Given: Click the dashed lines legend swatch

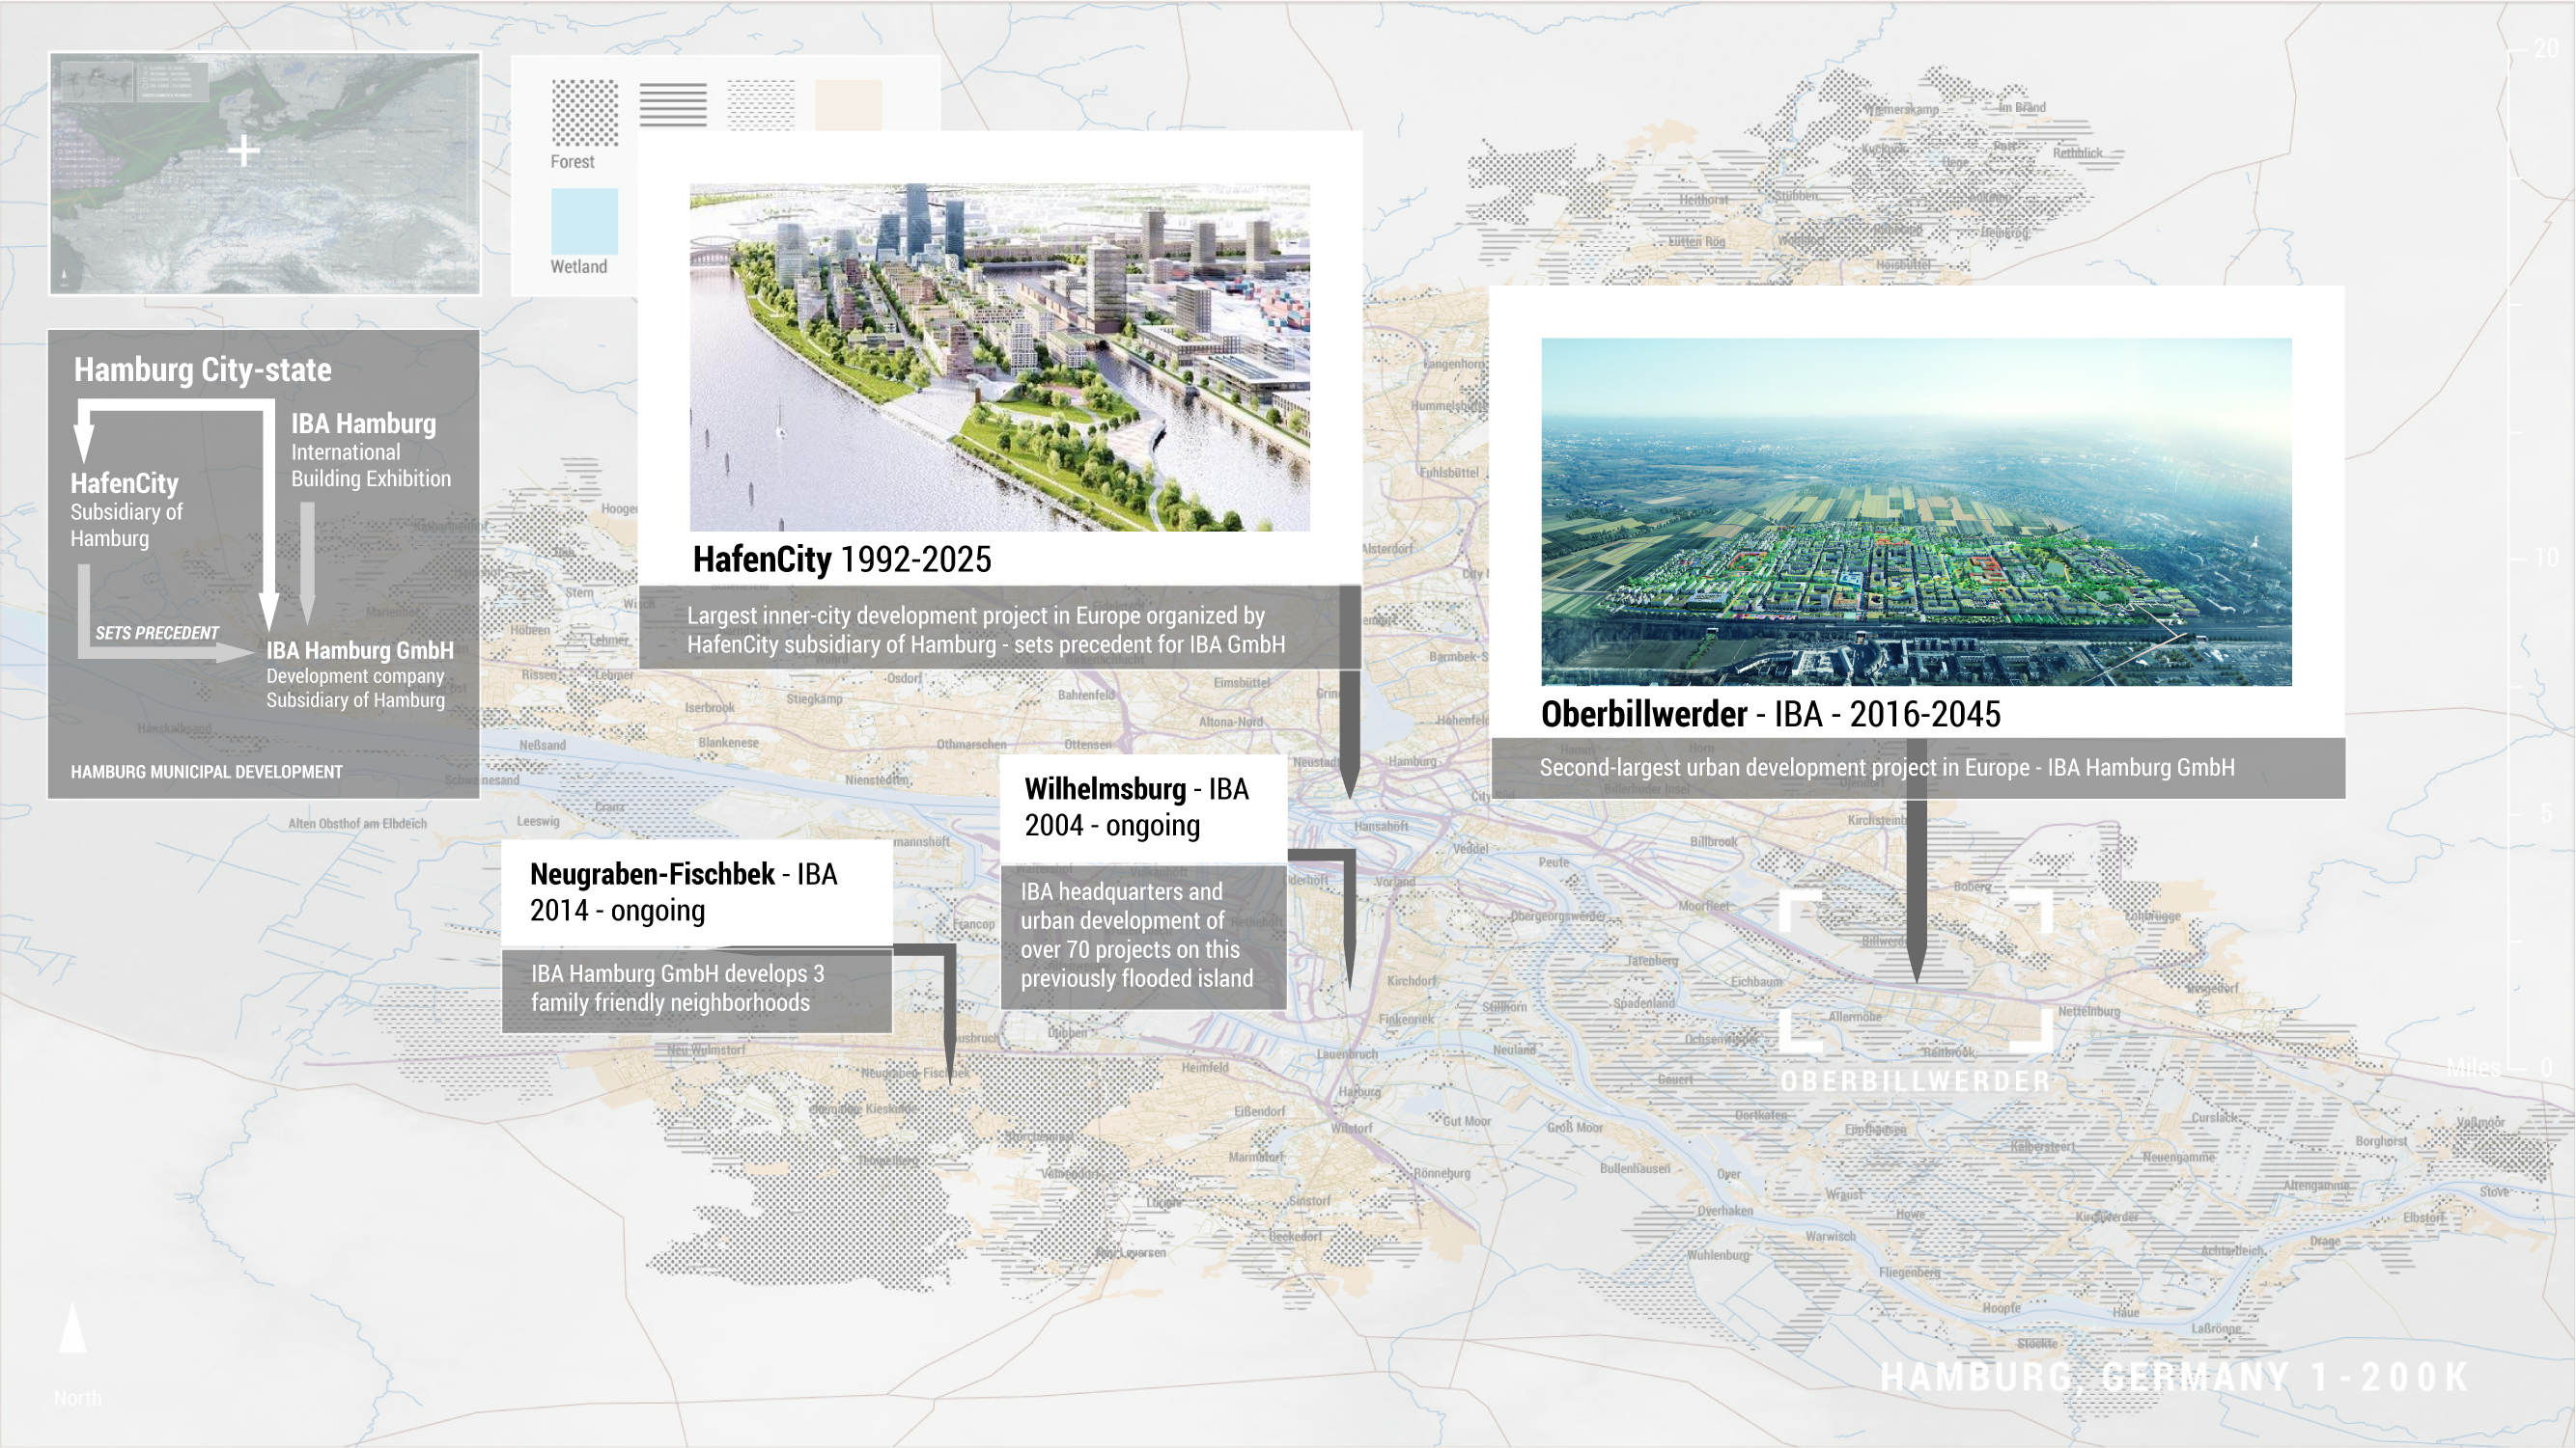Looking at the screenshot, I should (761, 105).
